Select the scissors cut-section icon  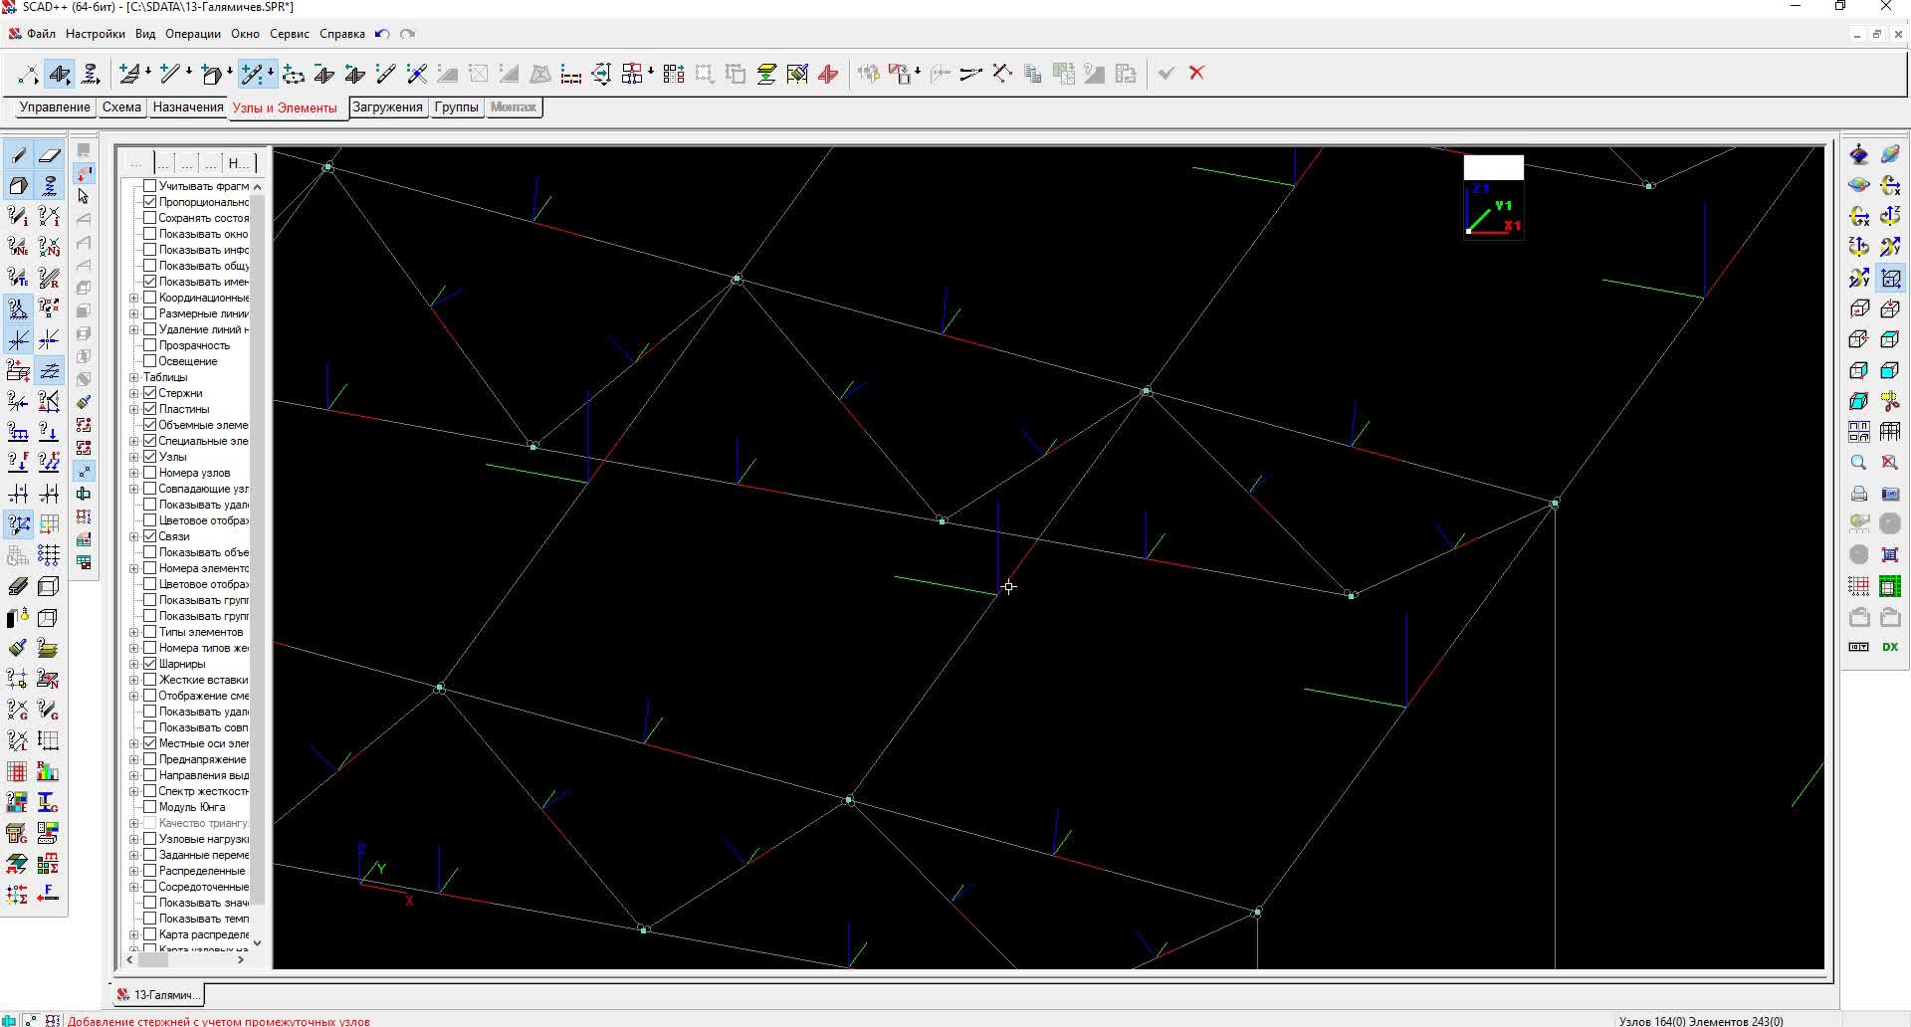pyautogui.click(x=1889, y=401)
